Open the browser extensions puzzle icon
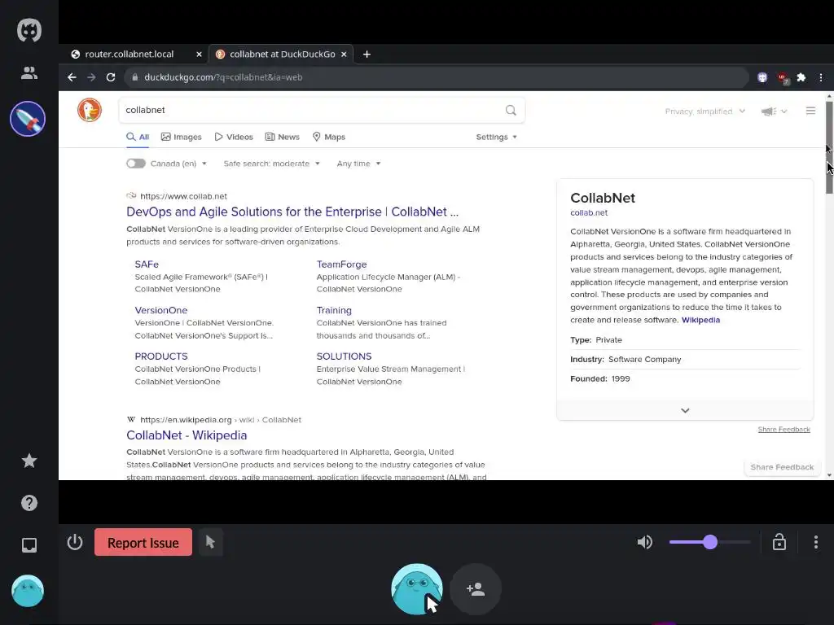The height and width of the screenshot is (625, 834). (x=801, y=77)
